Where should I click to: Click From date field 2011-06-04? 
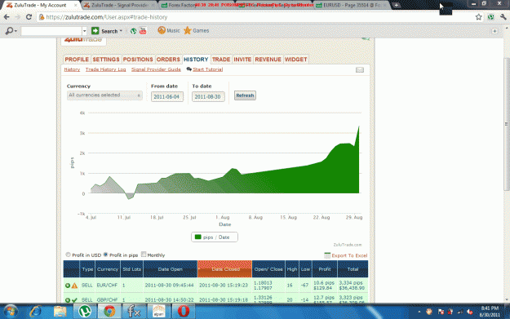[x=166, y=96]
